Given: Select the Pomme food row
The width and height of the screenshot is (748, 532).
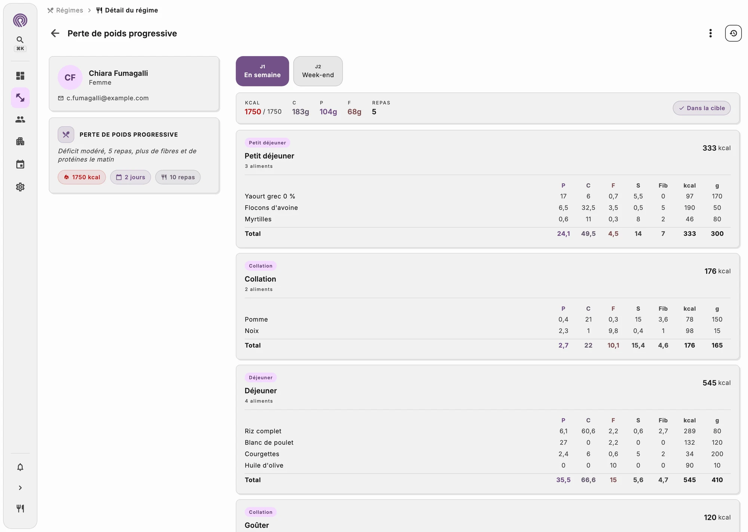Looking at the screenshot, I should (488, 319).
